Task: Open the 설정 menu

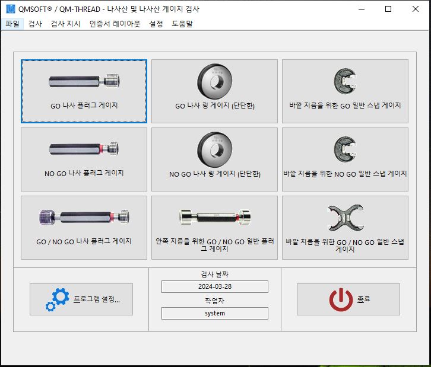Action: coord(156,24)
